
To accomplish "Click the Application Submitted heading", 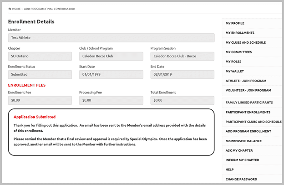I will (x=35, y=117).
